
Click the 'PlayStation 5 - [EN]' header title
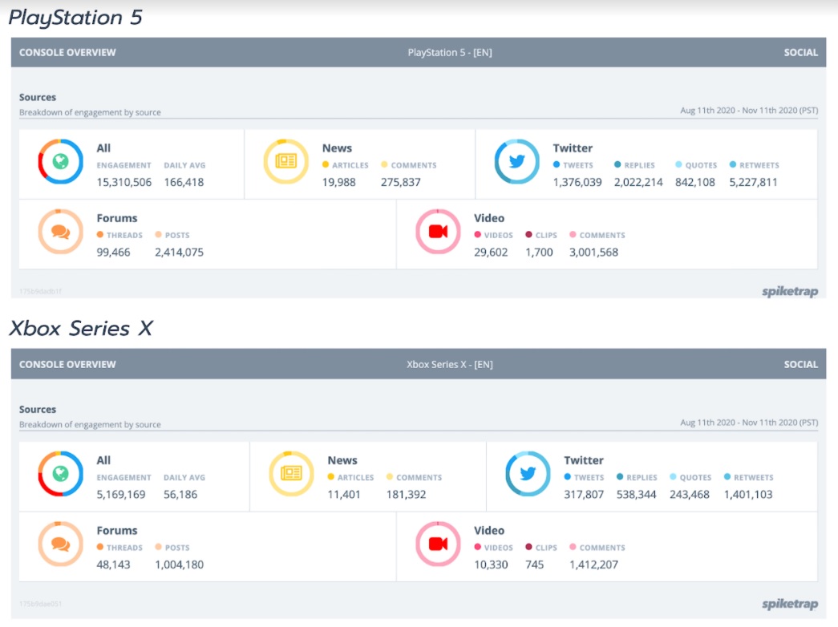click(x=450, y=52)
